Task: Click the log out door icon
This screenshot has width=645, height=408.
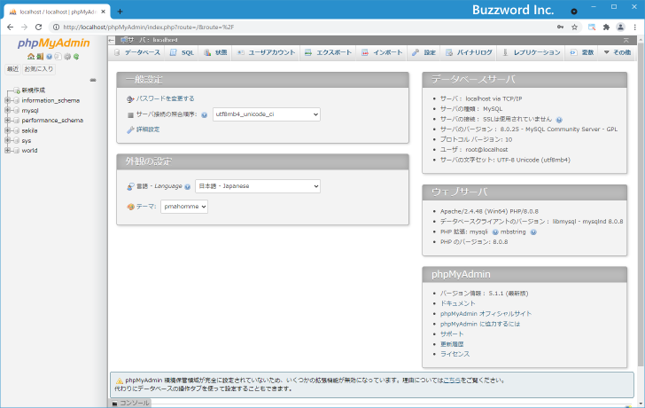Action: (x=40, y=57)
